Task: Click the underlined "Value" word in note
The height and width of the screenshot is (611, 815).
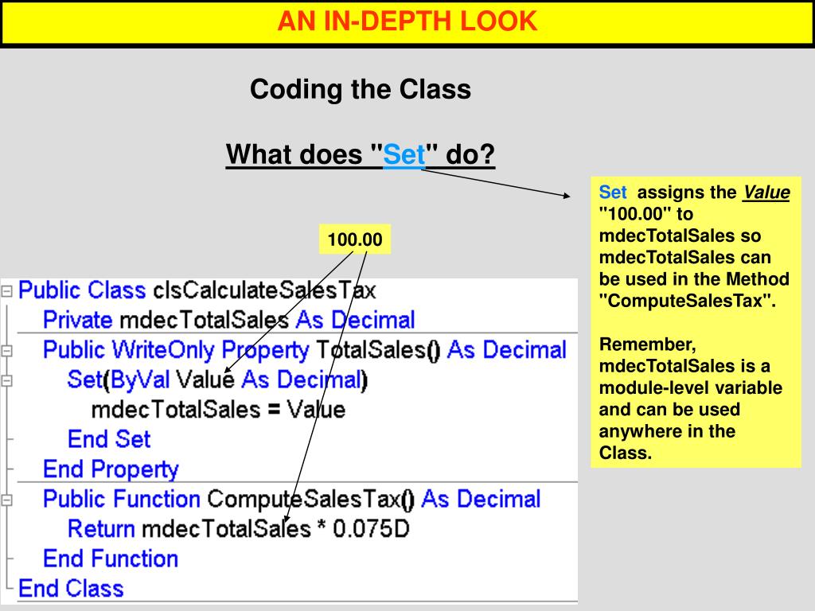Action: click(766, 193)
